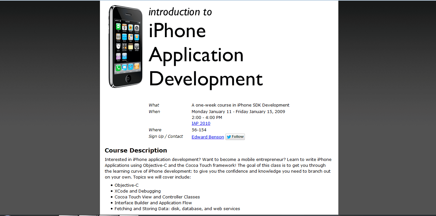Viewport: 436px width, 216px height.
Task: Click the iPhone product image
Action: [126, 47]
